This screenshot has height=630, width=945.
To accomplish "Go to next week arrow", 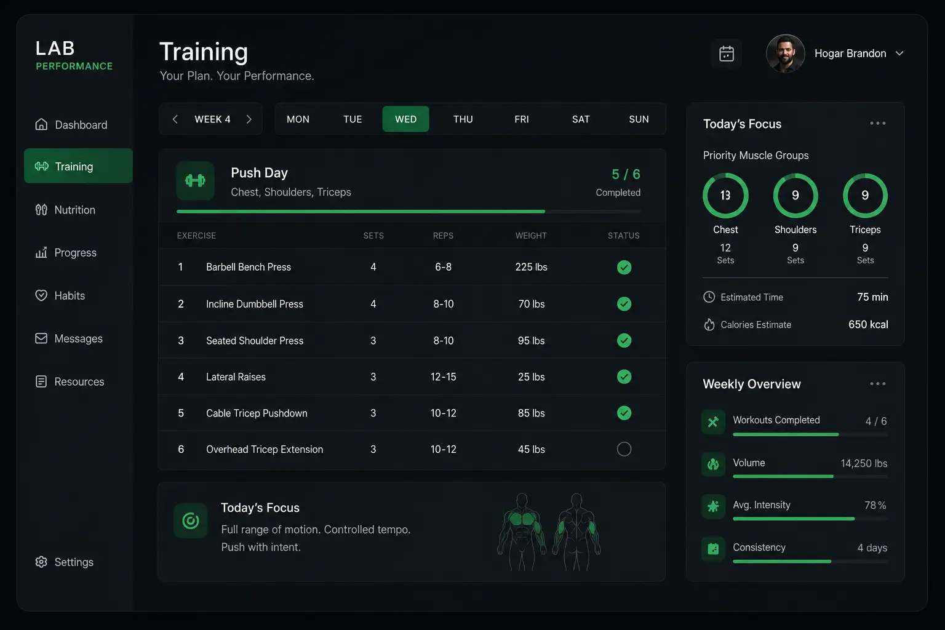I will point(249,119).
